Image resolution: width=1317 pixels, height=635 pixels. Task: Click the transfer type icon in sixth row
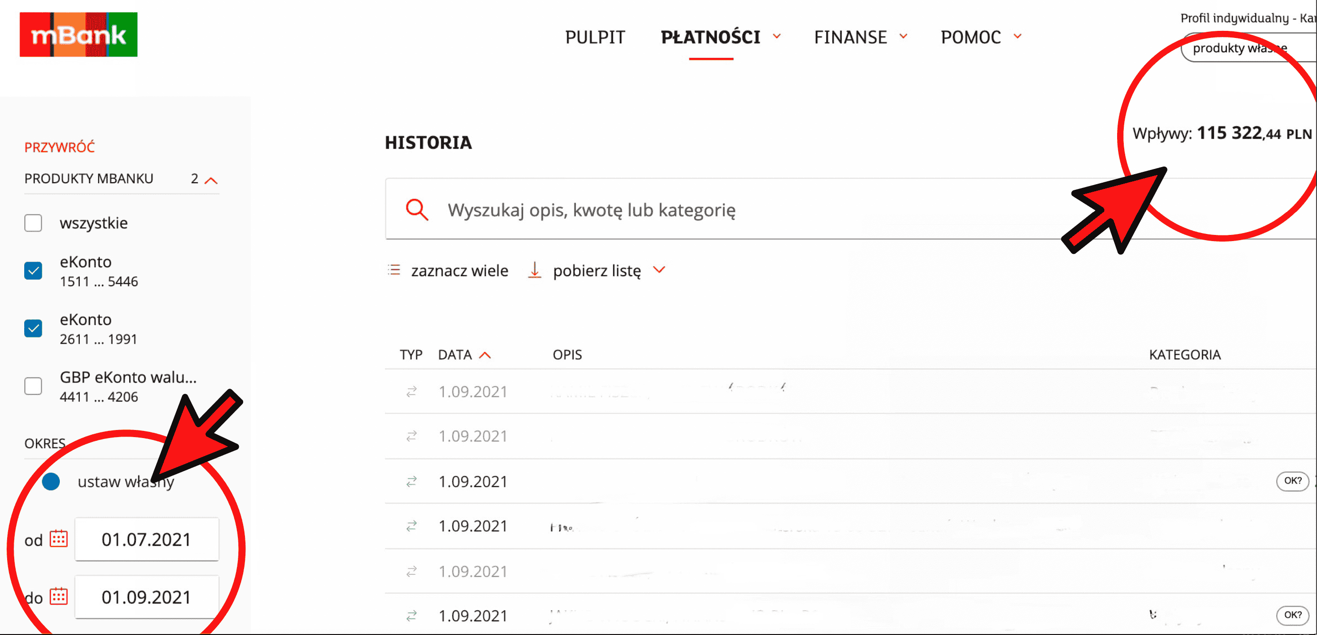tap(412, 616)
